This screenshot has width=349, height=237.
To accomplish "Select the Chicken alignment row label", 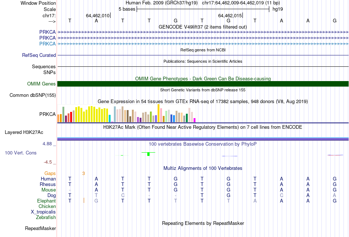I will point(47,206).
